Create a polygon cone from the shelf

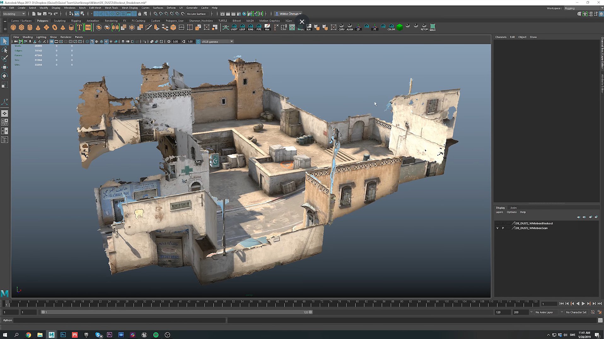click(38, 28)
